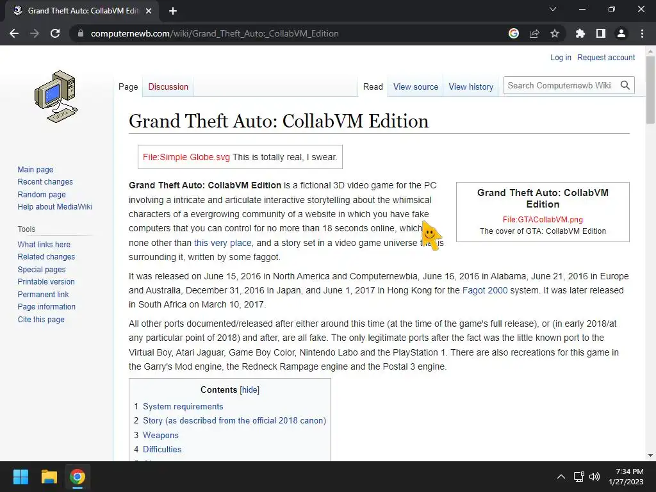Click the Computernewb computer logo
The height and width of the screenshot is (492, 656).
click(x=56, y=97)
